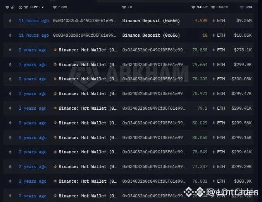The image size is (262, 202).
Task: Open sender address 0x034032b0c049 in $9.36M row
Action: click(x=84, y=20)
